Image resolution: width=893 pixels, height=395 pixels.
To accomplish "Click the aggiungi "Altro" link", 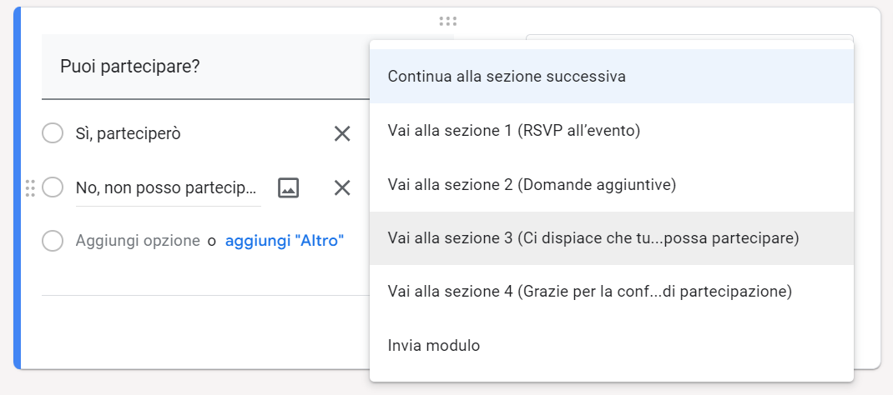I will pos(285,241).
